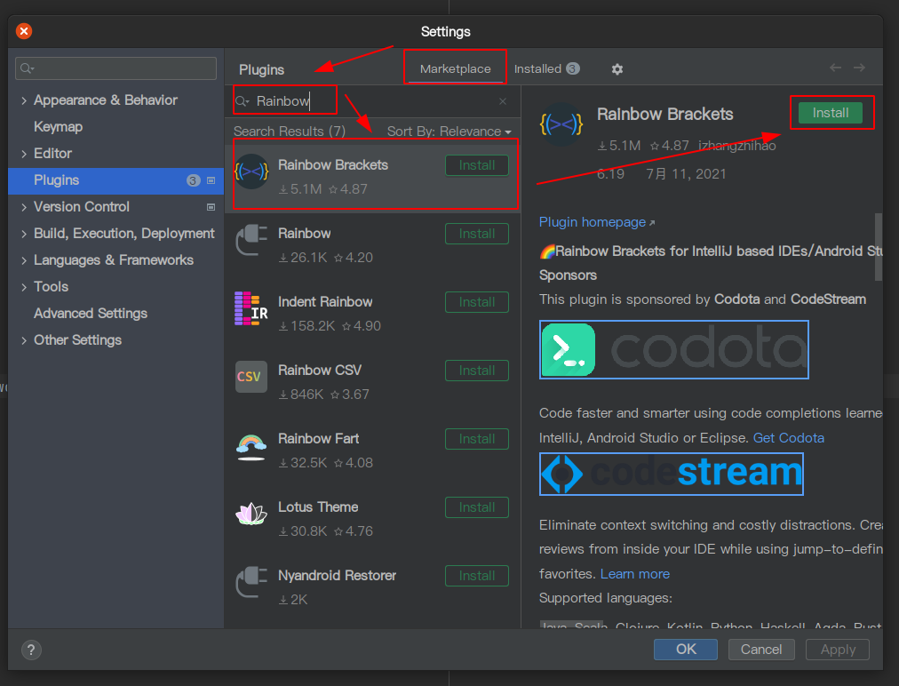Click the details pane vertical scrollbar

(x=878, y=247)
